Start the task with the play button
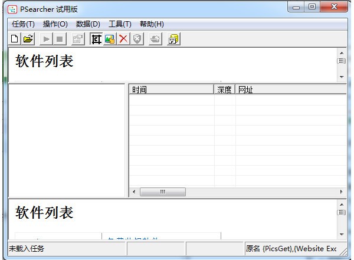This screenshot has height=260, width=354. (x=46, y=39)
